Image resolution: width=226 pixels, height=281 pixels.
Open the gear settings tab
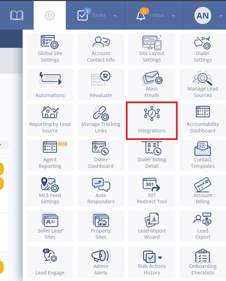click(50, 15)
